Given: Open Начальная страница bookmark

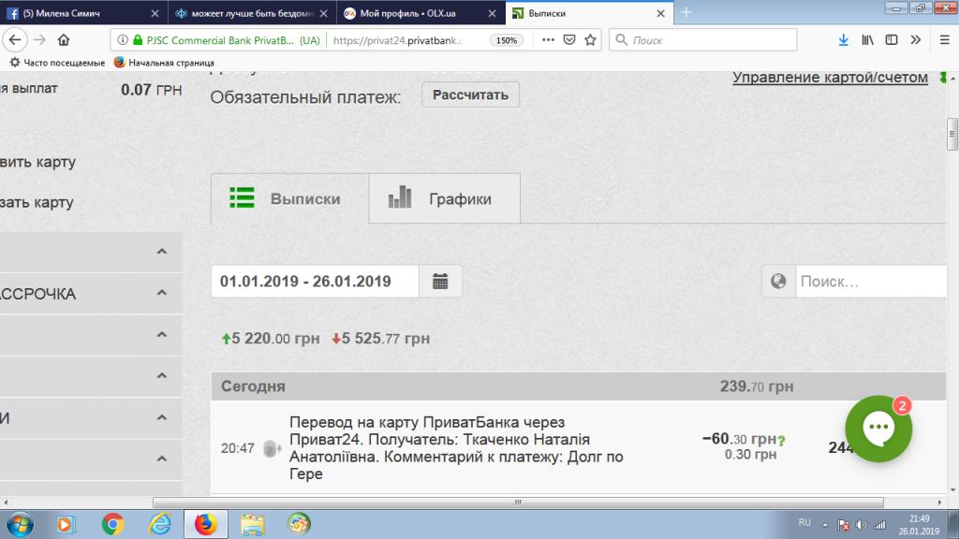Looking at the screenshot, I should click(164, 63).
